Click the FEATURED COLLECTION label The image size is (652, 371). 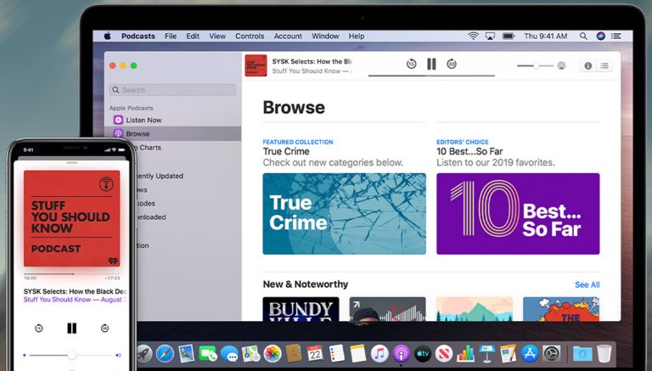tap(298, 142)
